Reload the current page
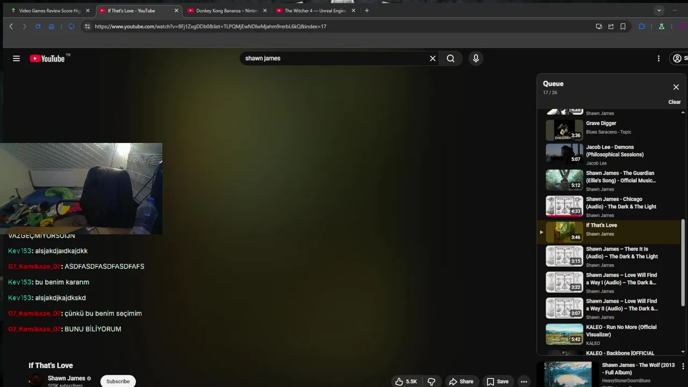Viewport: 688px width, 387px height. [x=38, y=26]
